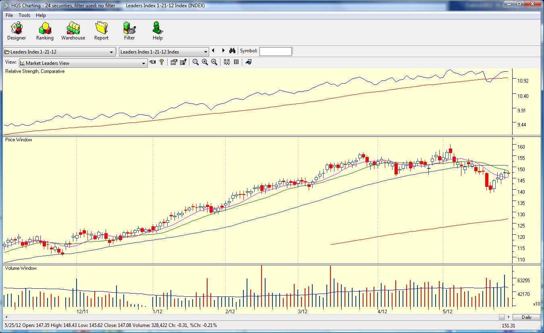Click the 160 price axis label

pyautogui.click(x=521, y=147)
